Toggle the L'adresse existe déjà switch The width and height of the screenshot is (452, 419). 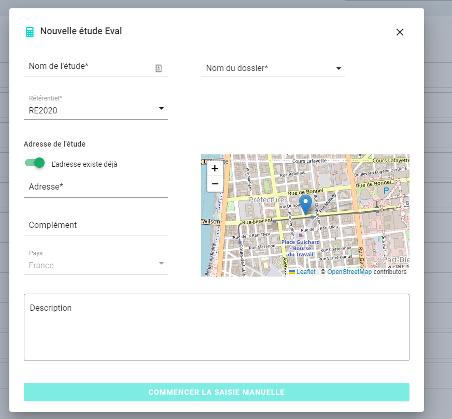pyautogui.click(x=35, y=163)
